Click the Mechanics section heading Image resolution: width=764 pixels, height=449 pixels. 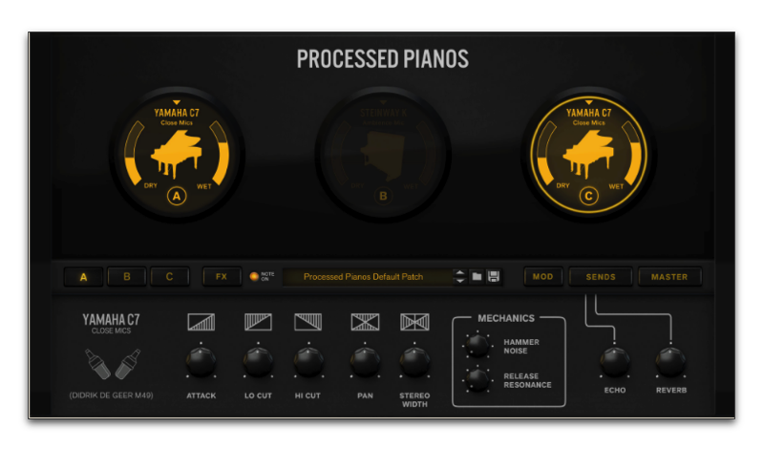tap(506, 318)
